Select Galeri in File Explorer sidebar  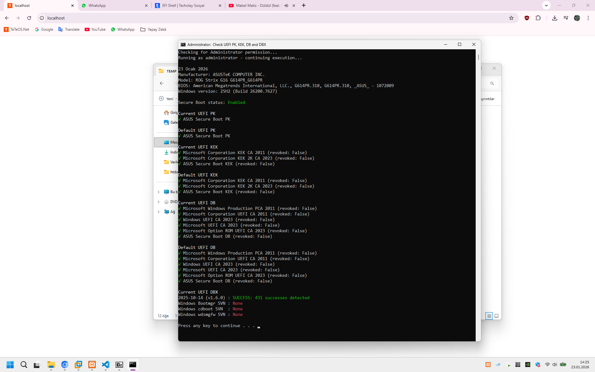170,122
